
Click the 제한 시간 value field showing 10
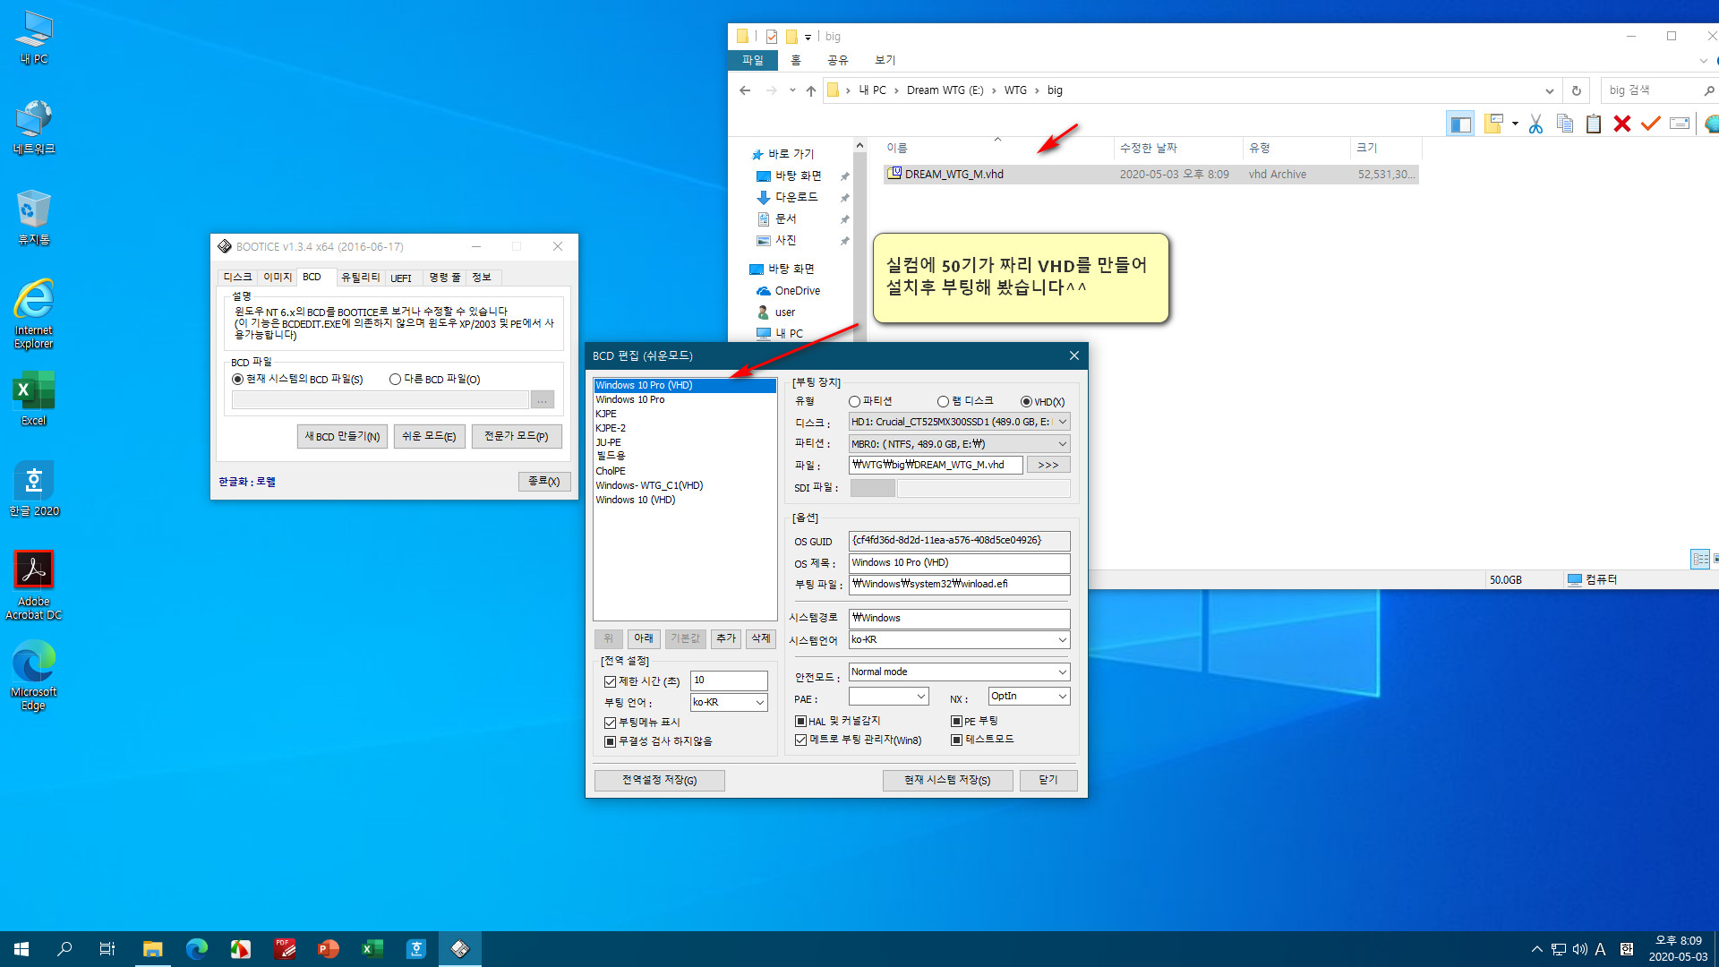(x=729, y=680)
